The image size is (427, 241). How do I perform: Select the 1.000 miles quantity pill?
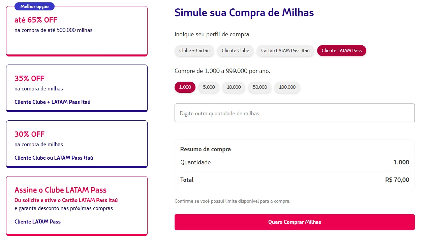pos(185,87)
